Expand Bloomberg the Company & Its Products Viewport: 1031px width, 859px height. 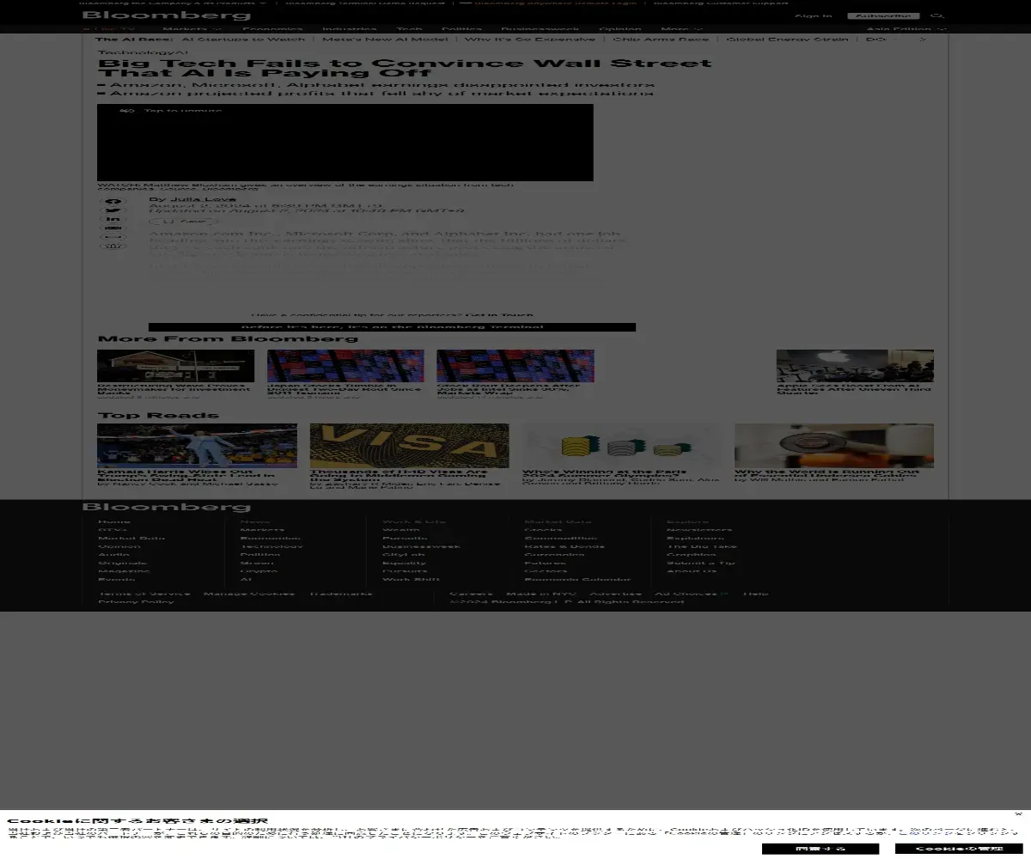(x=174, y=3)
